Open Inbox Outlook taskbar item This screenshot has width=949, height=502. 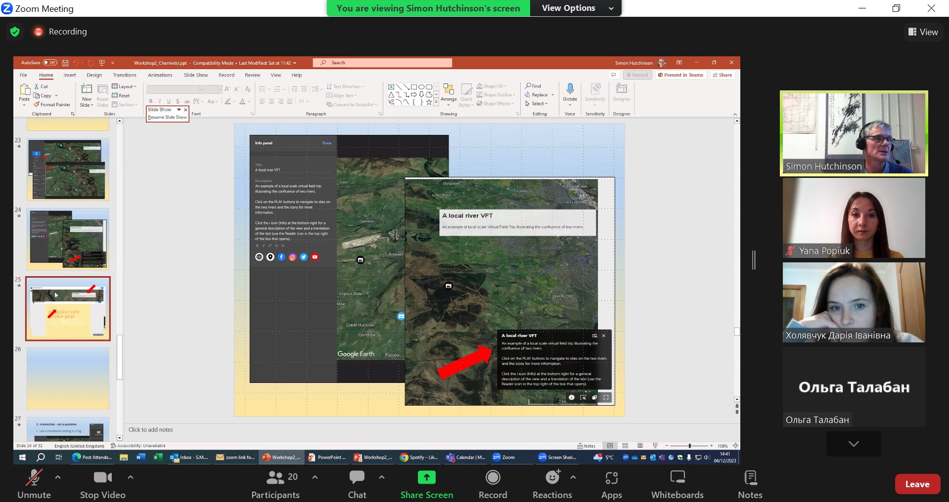(x=189, y=458)
